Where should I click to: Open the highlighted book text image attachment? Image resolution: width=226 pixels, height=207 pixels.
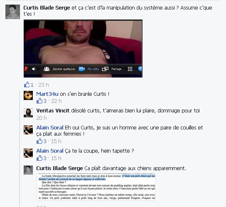click(96, 187)
